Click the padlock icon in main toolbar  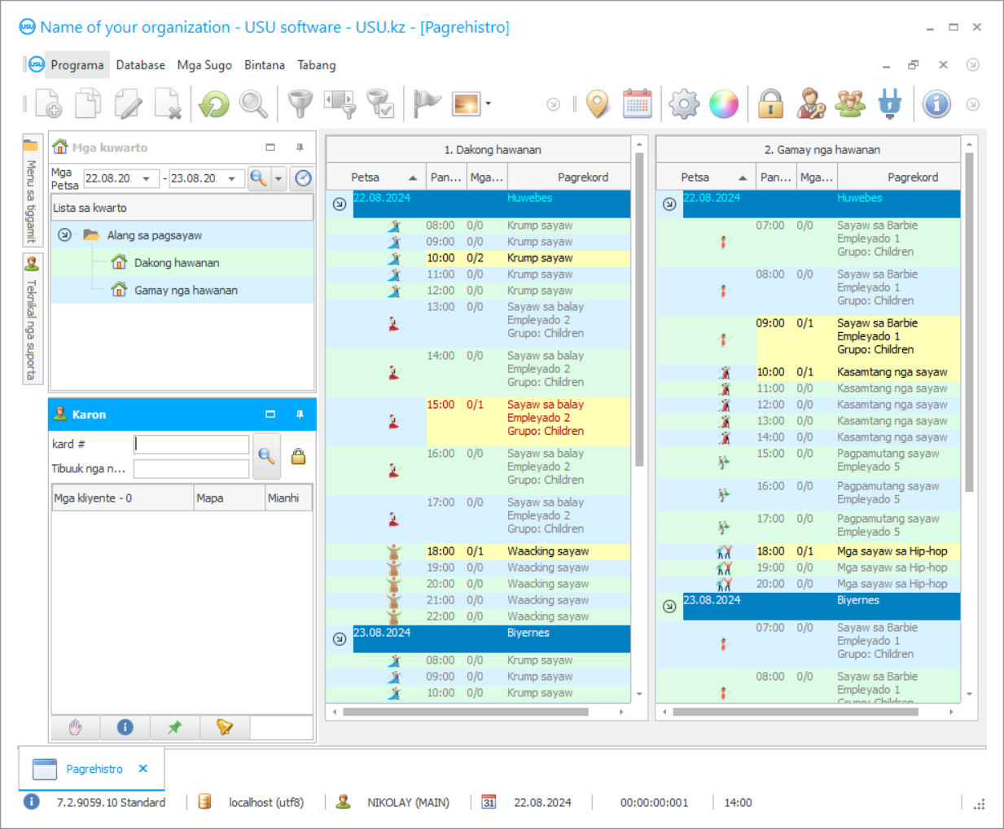click(770, 104)
